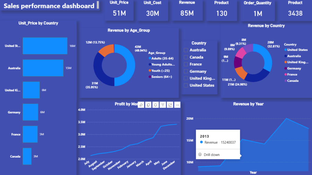Open the profit chart in focus mode
The height and width of the screenshot is (175, 312).
coord(170,105)
